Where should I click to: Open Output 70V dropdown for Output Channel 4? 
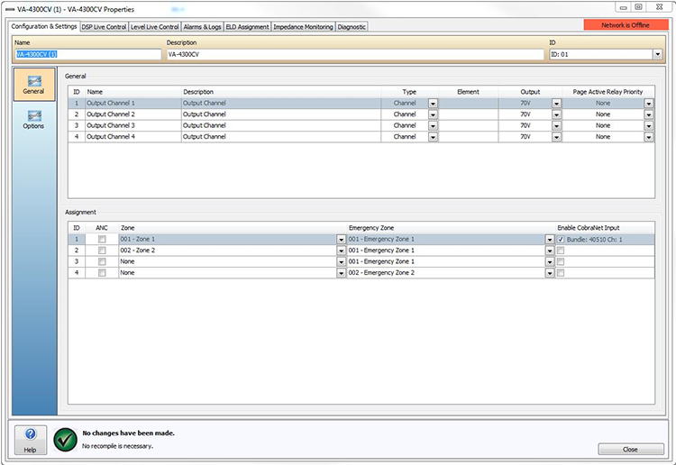click(x=557, y=137)
